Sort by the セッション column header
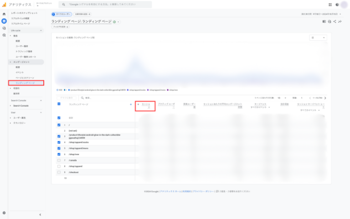The image size is (350, 219). pos(145,106)
